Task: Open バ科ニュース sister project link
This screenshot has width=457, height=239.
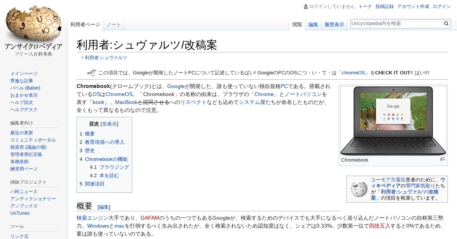Action: [x=24, y=192]
